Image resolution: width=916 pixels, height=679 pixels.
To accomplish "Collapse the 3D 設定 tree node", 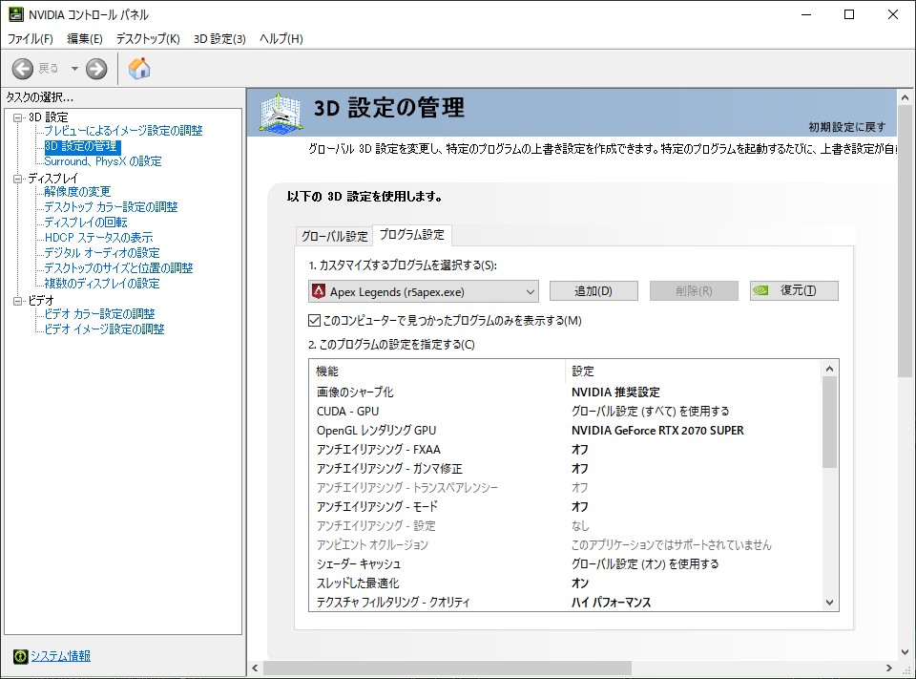I will [x=17, y=117].
